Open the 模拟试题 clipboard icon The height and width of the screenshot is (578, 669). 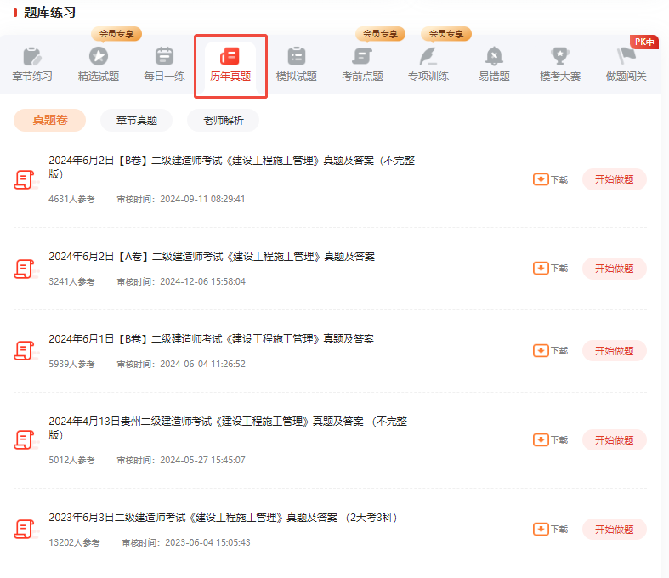[297, 56]
